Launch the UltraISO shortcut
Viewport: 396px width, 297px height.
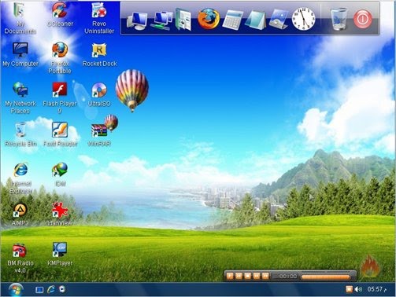coord(99,94)
